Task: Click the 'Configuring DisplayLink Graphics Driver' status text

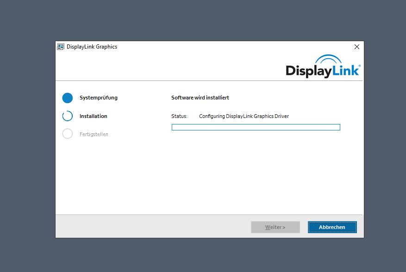Action: (x=244, y=116)
